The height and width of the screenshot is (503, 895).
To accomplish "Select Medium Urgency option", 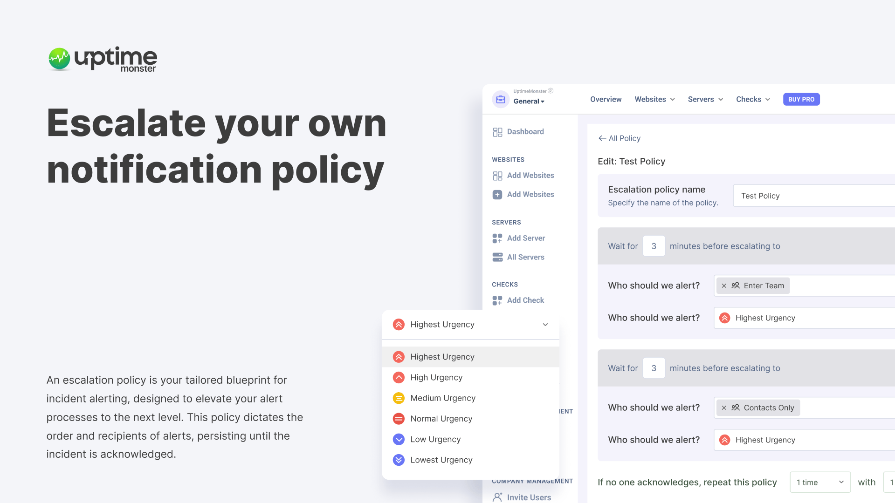I will click(442, 398).
